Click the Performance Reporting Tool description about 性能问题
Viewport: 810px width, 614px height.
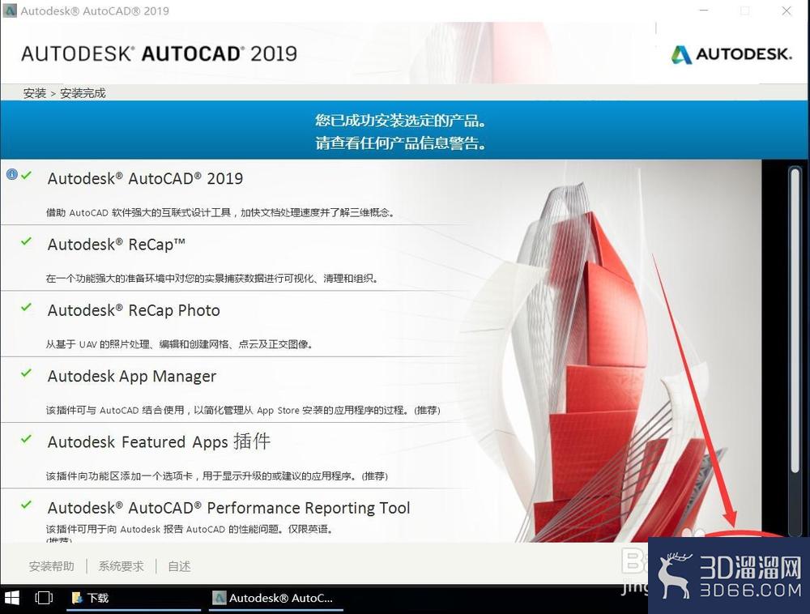pyautogui.click(x=190, y=529)
